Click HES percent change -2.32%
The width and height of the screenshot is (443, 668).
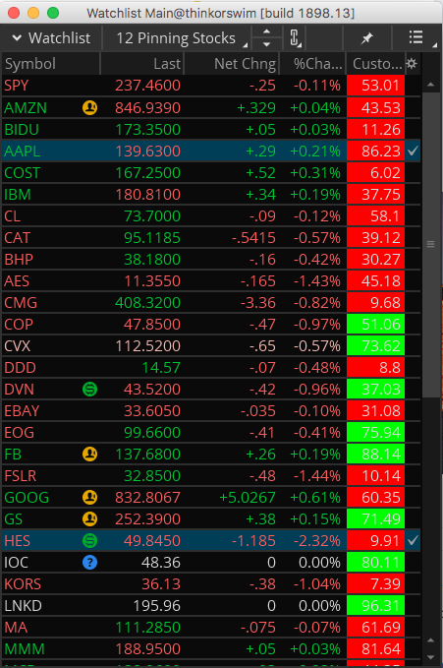click(x=317, y=541)
